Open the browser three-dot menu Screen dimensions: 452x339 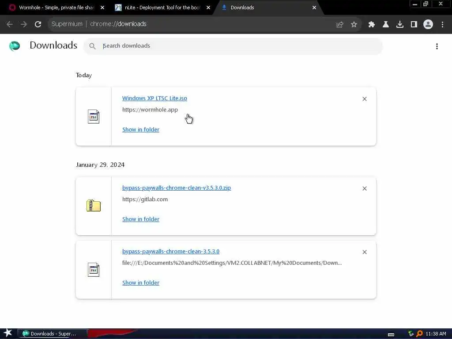coord(442,25)
